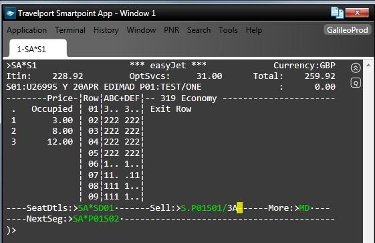Viewport: 375px width, 243px height.
Task: Click the Total 259.92 value
Action: tap(320, 76)
